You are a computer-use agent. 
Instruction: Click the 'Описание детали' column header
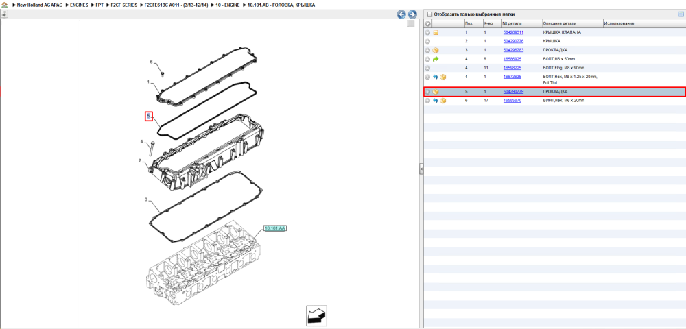pos(572,23)
